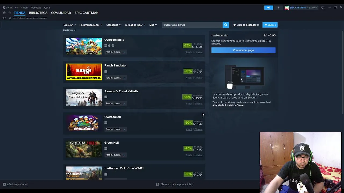Open the Assassin's Creed Valhalla cover thumbnail
The height and width of the screenshot is (193, 344).
click(84, 98)
